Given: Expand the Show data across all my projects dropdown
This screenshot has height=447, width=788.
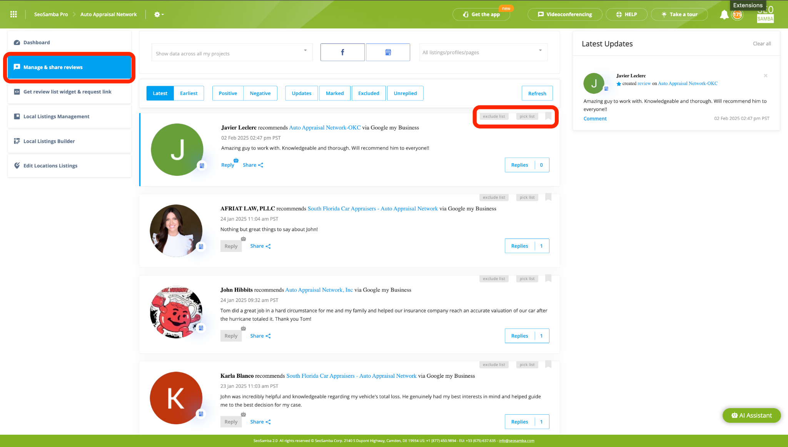Looking at the screenshot, I should point(232,52).
